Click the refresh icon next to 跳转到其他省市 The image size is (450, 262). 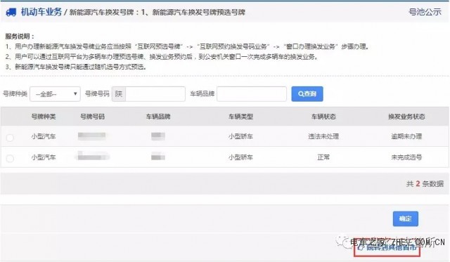pos(361,247)
